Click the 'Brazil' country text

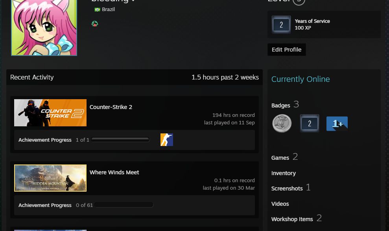point(109,9)
